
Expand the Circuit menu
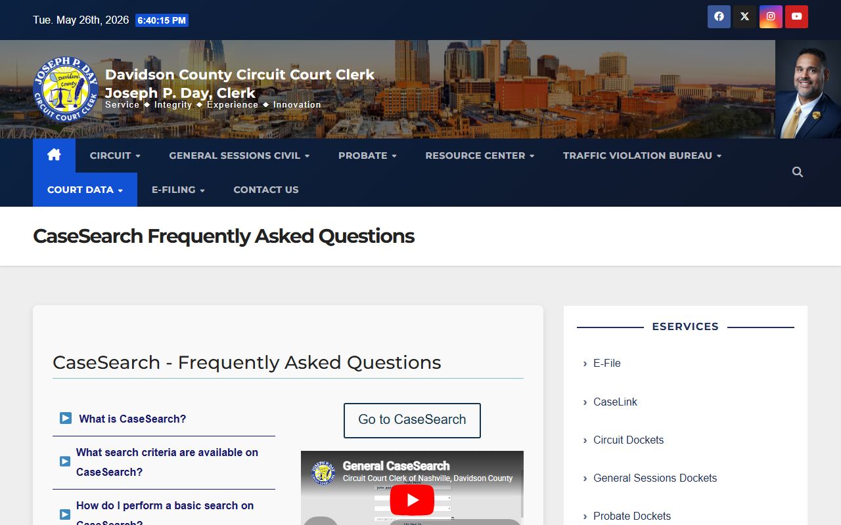115,156
